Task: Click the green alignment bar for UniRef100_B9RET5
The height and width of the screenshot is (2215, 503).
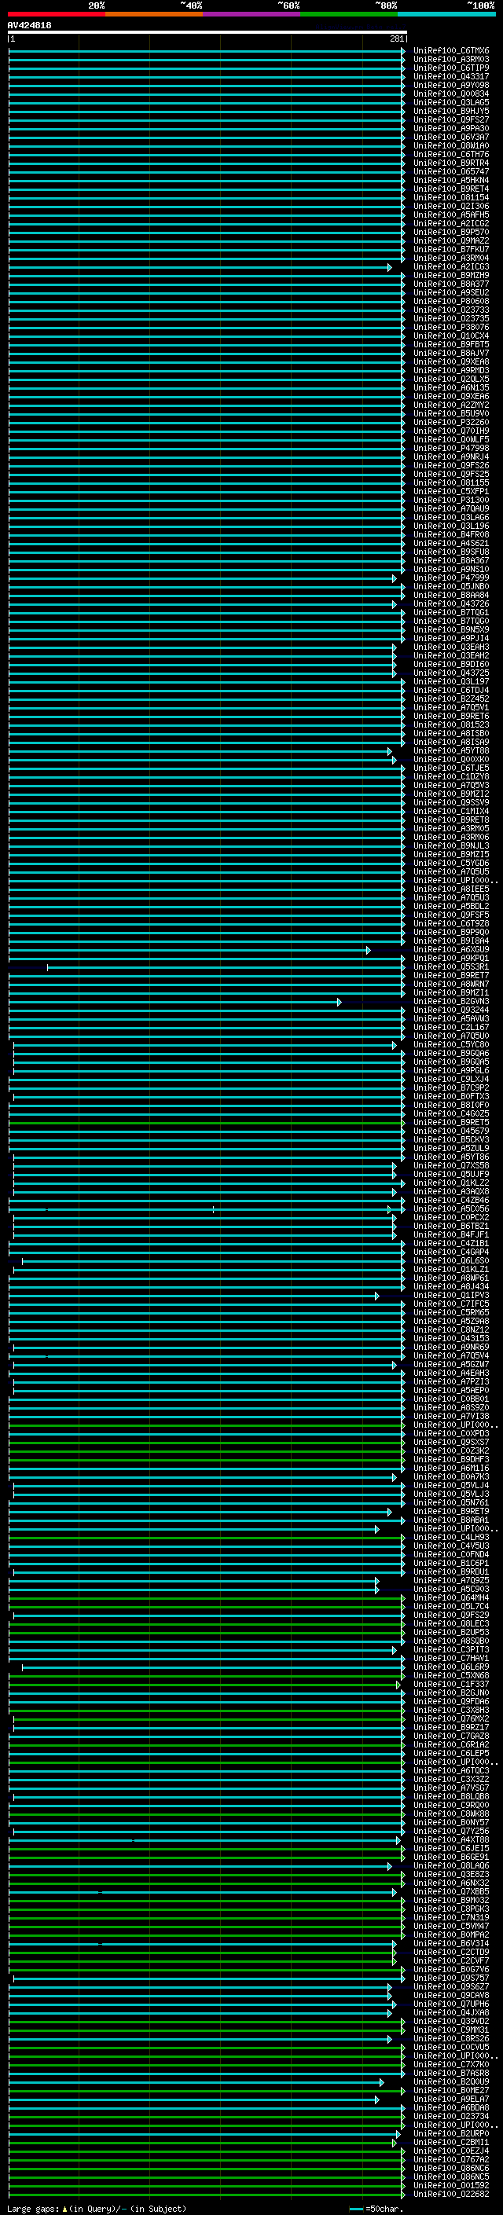Action: coord(207,1123)
